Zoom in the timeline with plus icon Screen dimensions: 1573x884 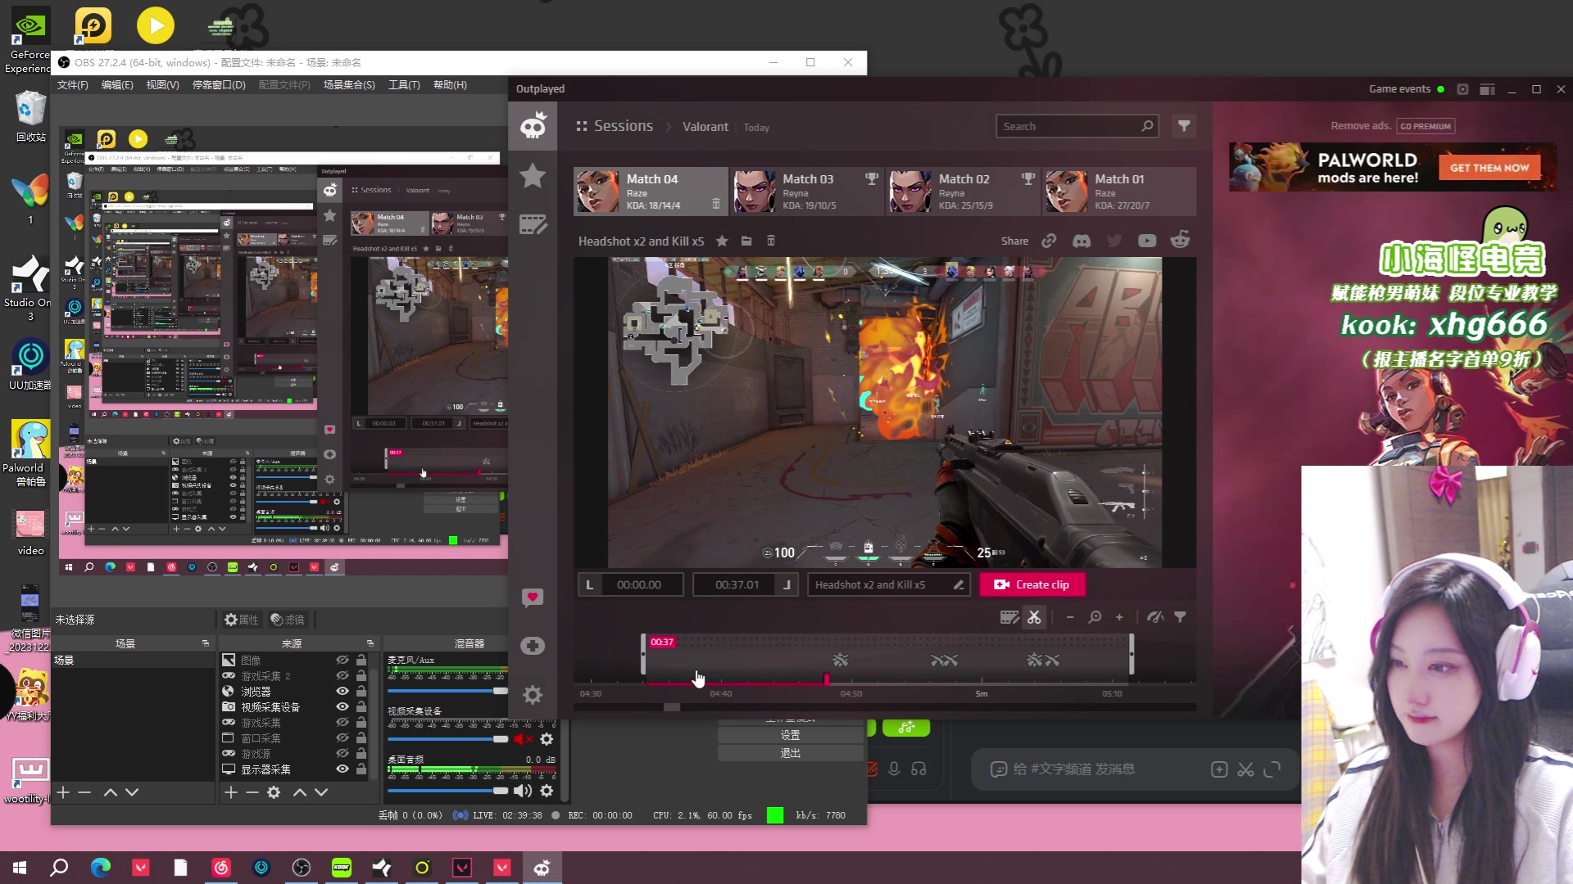coord(1119,617)
